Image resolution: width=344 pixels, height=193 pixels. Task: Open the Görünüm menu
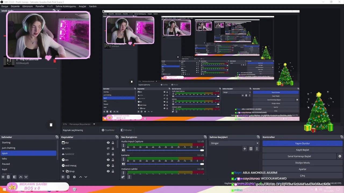point(27,6)
